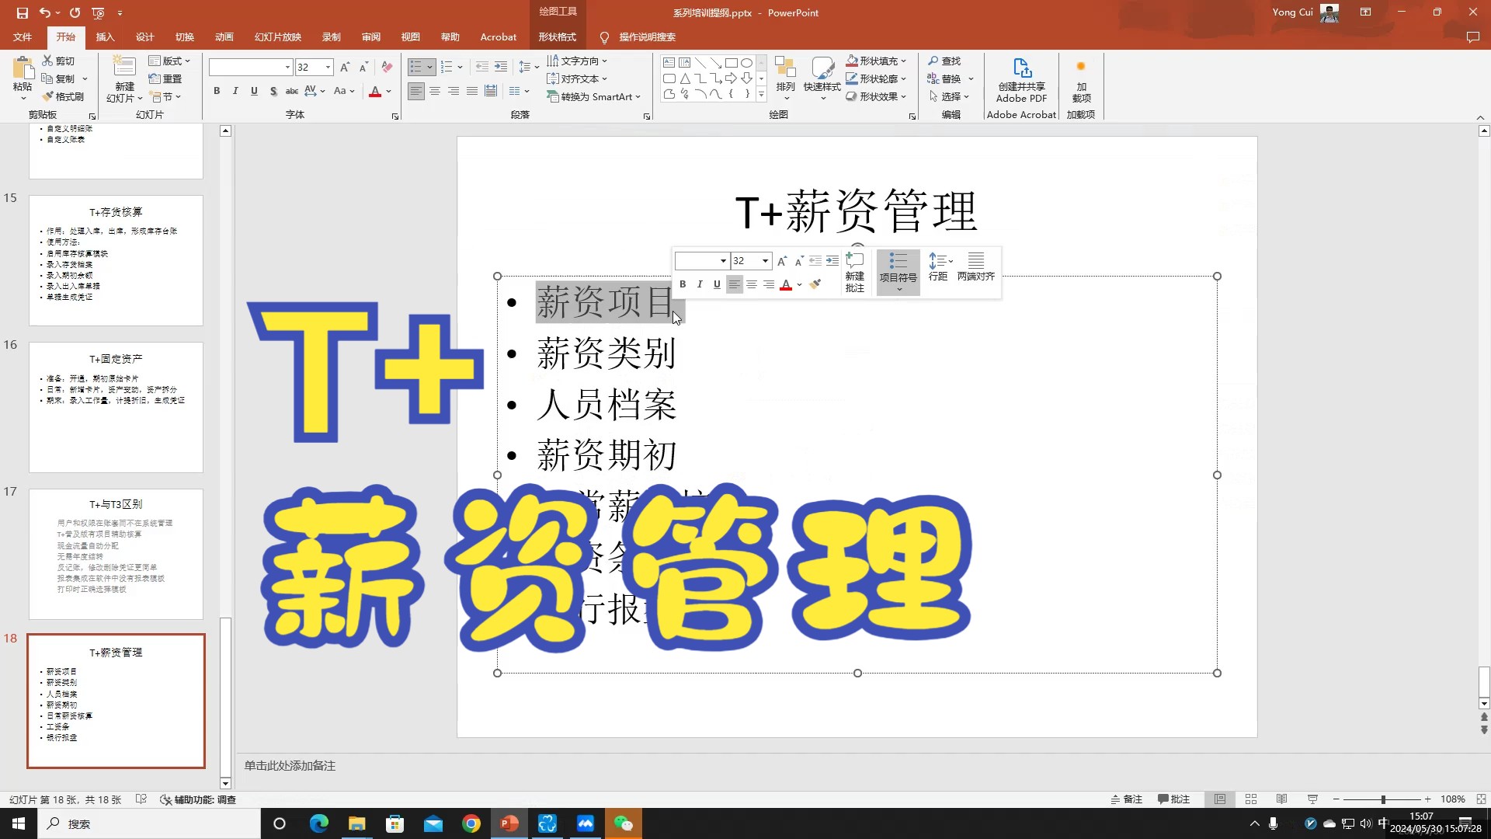Click rectangle shape in shapes gallery
The height and width of the screenshot is (839, 1491).
tap(731, 62)
